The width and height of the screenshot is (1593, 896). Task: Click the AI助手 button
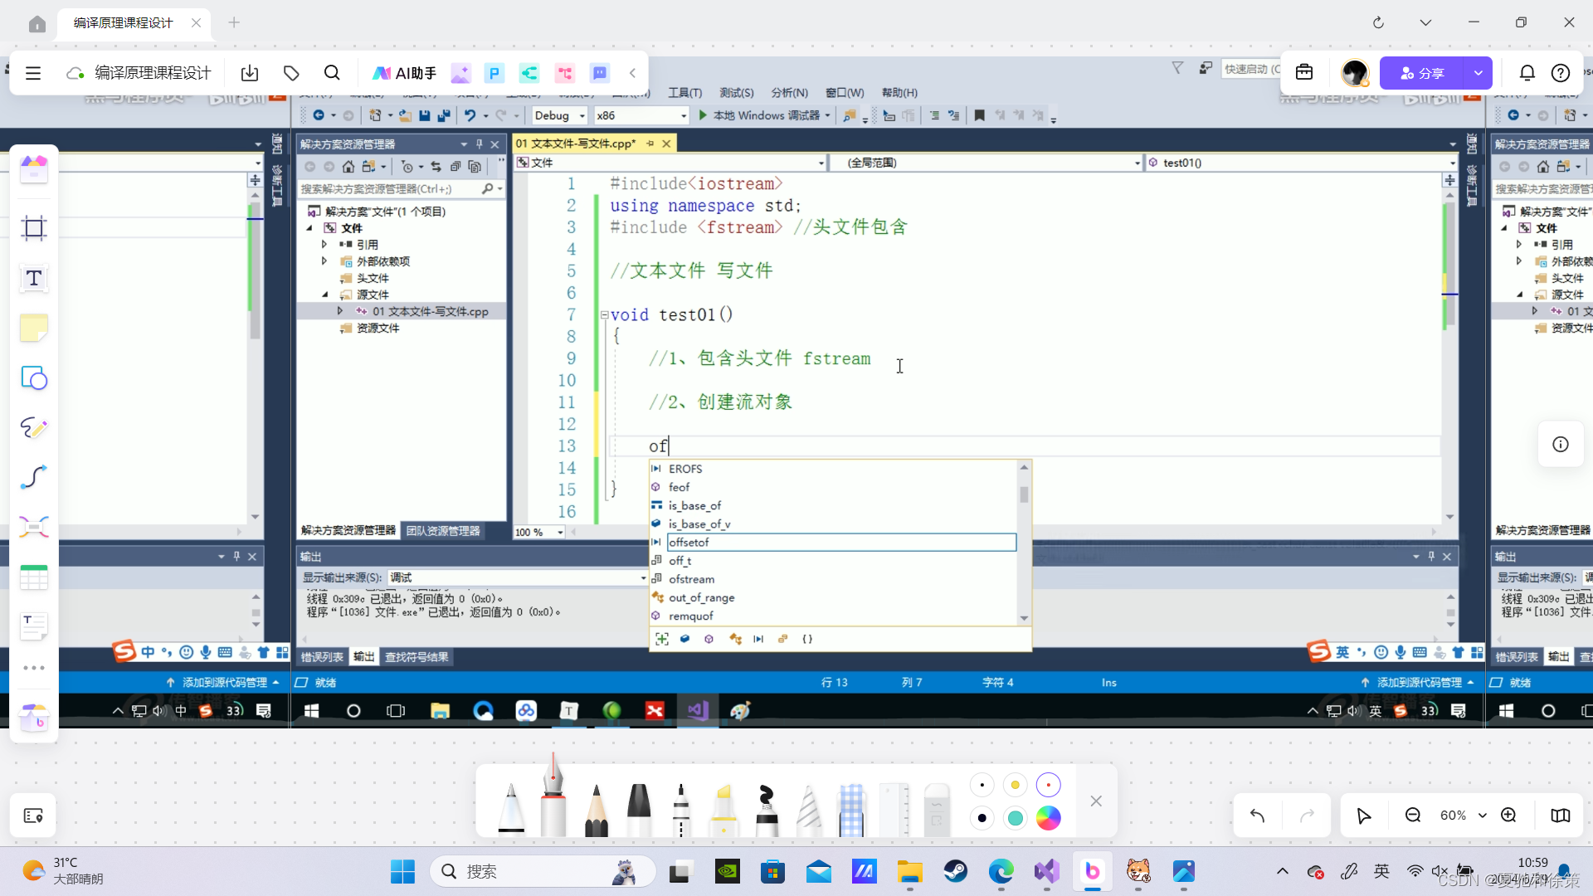tap(405, 73)
